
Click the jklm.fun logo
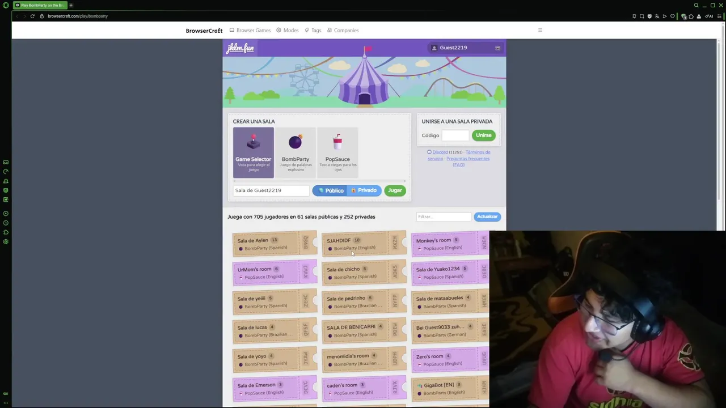tap(240, 48)
